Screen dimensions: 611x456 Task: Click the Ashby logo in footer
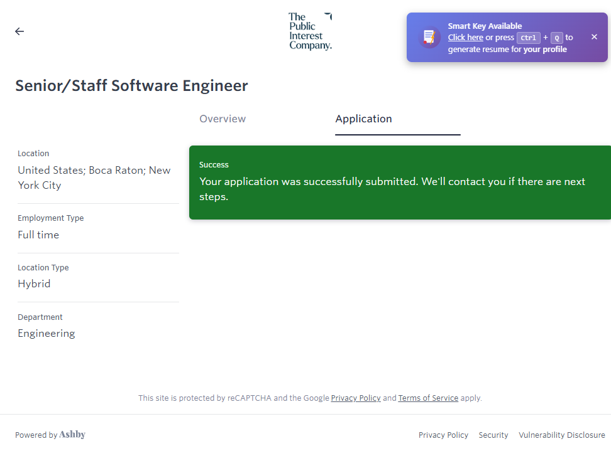pyautogui.click(x=72, y=435)
